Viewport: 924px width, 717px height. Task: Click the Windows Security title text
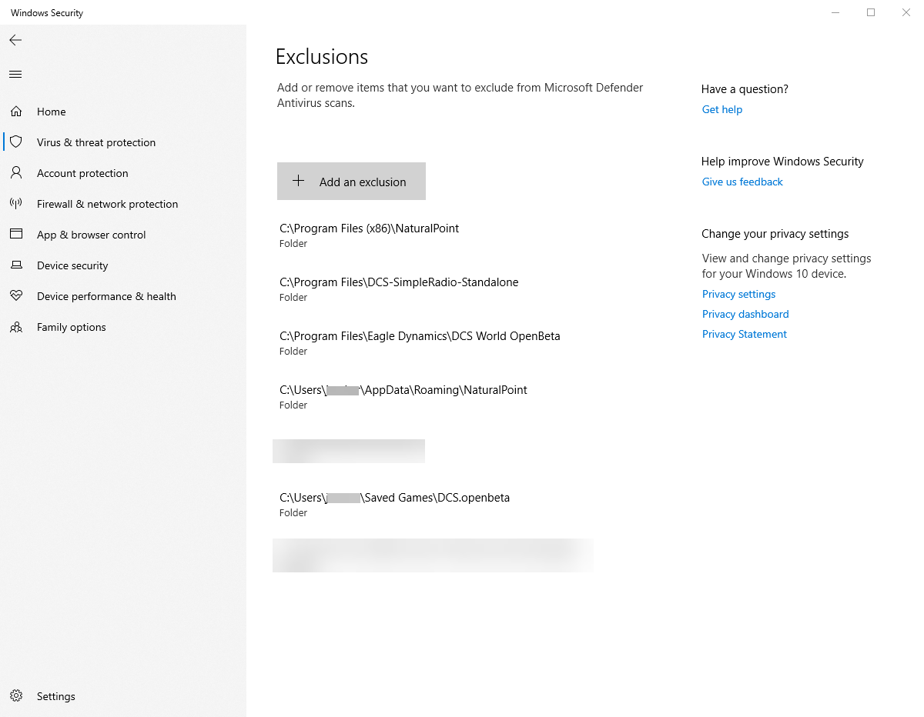coord(47,13)
